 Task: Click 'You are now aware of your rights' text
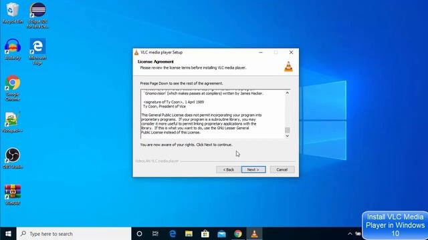(186, 145)
